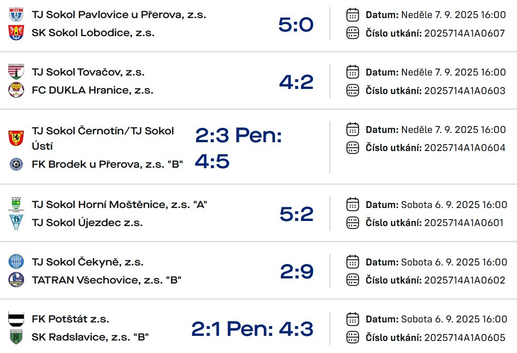The width and height of the screenshot is (517, 353).
Task: Click FC DUKLA Hranice club logo
Action: pos(16,90)
